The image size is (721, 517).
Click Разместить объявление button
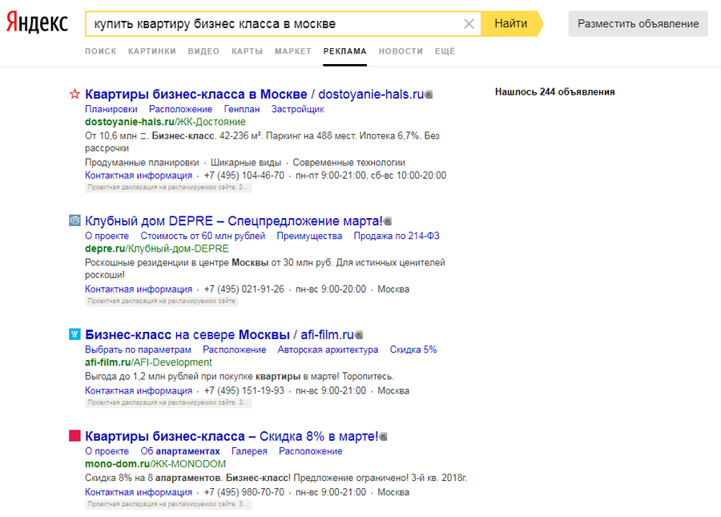[x=638, y=24]
